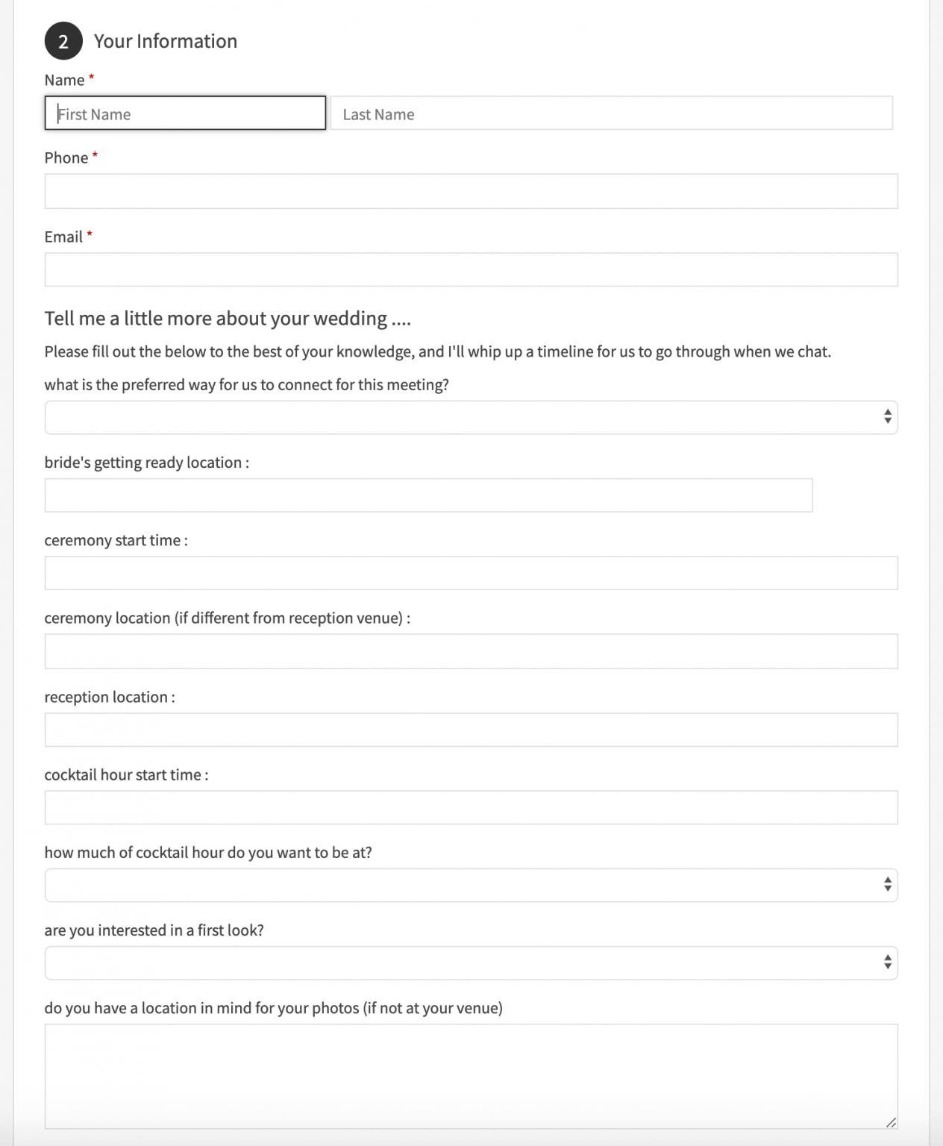Open the first look interest dropdown
The image size is (943, 1146).
tap(471, 963)
